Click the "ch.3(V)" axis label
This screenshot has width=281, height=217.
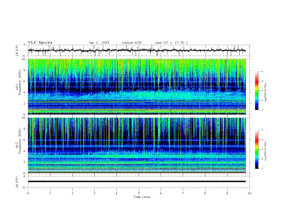click(x=17, y=182)
